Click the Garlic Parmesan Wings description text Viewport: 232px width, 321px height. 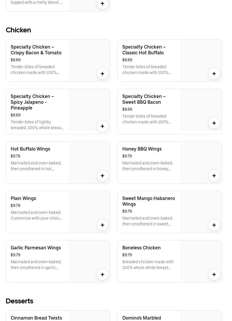tap(36, 265)
